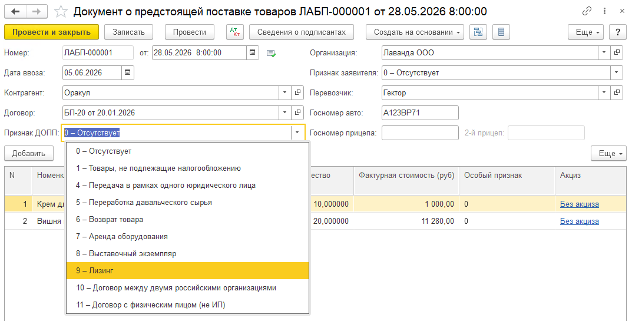Select 6 – Возврат товара
Image resolution: width=632 pixels, height=321 pixels.
[187, 219]
